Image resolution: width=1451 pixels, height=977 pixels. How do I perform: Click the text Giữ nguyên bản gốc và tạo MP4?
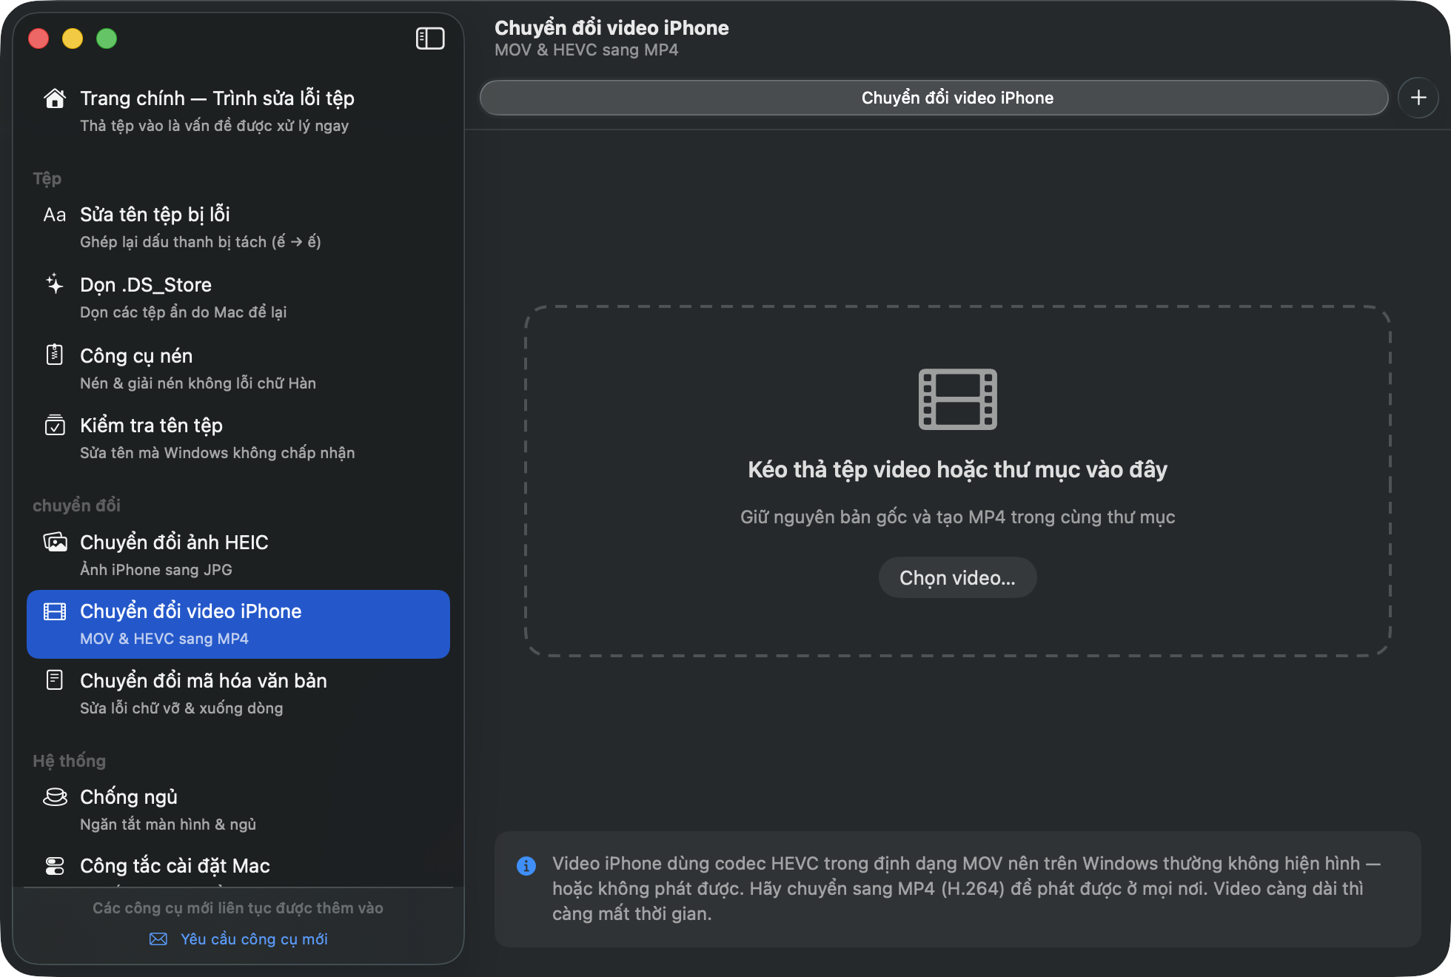(x=958, y=517)
